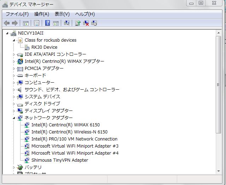Select Intel(R) Centrino(R) Wireless-N 6150
This screenshot has width=226, height=185.
click(69, 132)
